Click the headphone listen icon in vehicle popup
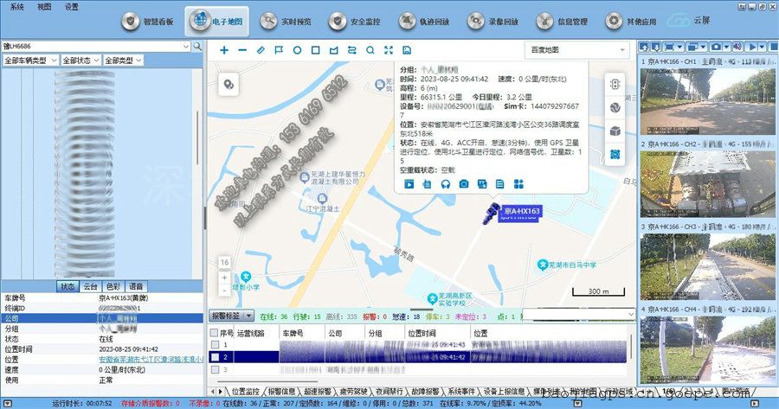Screen dimensions: 779x409 pyautogui.click(x=445, y=184)
